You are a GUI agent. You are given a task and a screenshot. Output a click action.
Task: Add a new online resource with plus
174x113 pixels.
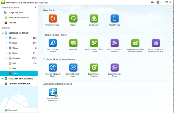(x=36, y=7)
